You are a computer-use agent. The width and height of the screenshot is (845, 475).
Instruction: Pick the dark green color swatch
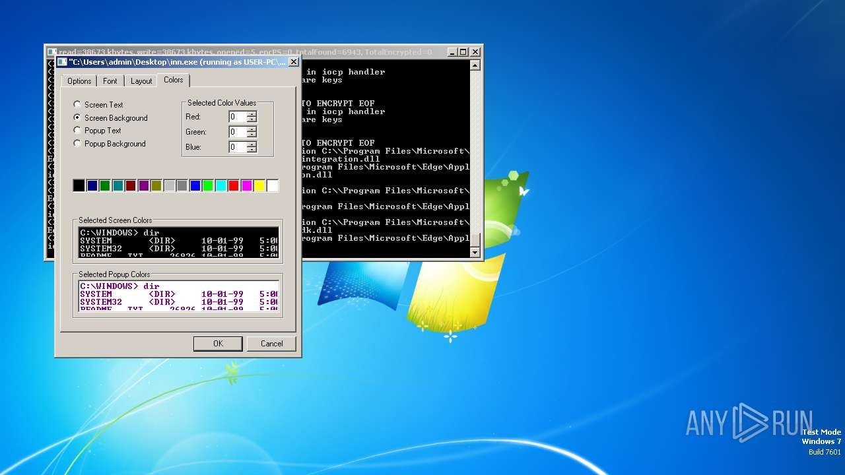click(x=105, y=186)
